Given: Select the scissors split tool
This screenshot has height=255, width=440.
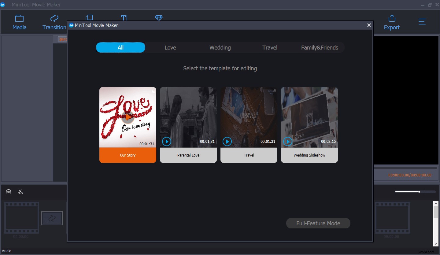Looking at the screenshot, I should [20, 192].
